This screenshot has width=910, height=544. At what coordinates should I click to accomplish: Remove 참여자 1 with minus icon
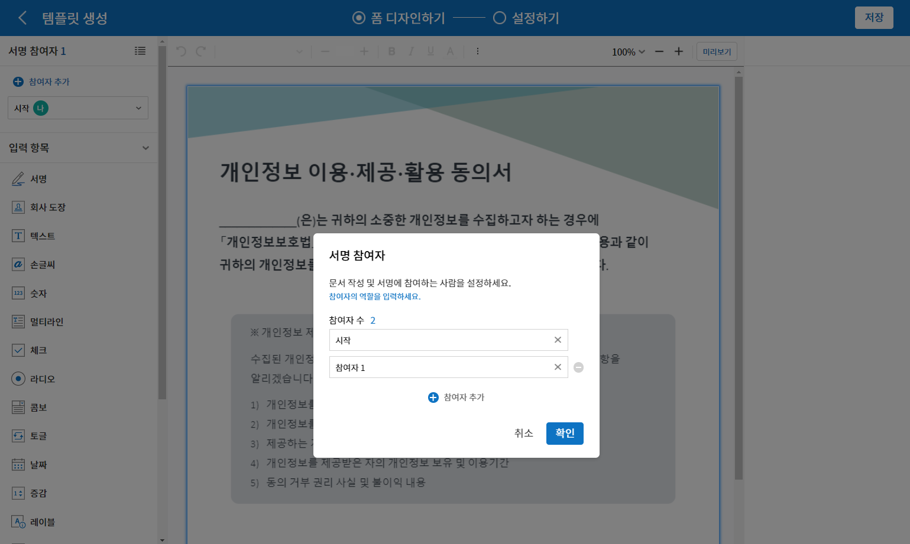pos(579,367)
